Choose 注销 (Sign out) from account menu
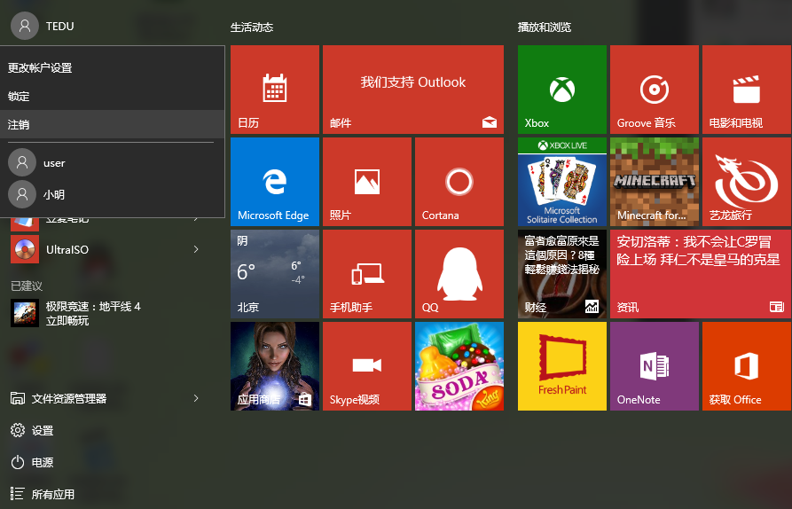This screenshot has width=792, height=509. [112, 124]
